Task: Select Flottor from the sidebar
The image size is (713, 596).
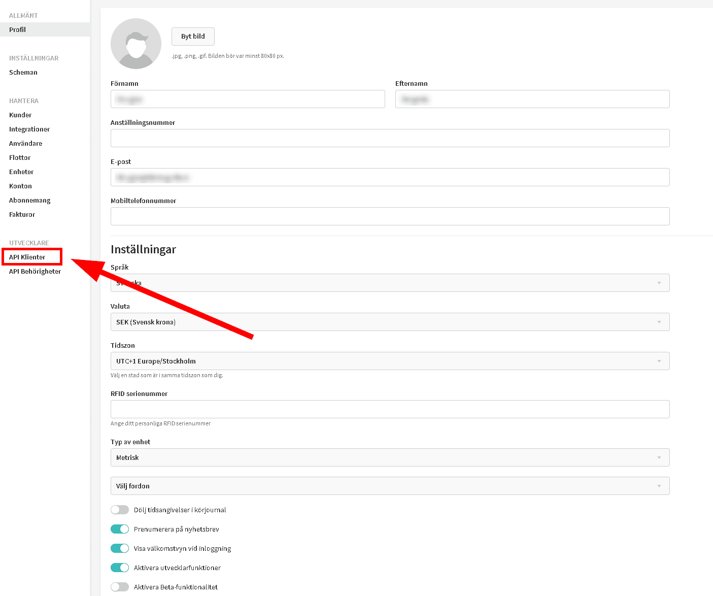Action: (19, 157)
